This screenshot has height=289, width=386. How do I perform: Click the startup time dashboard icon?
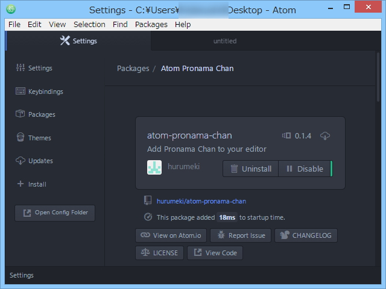(x=148, y=217)
